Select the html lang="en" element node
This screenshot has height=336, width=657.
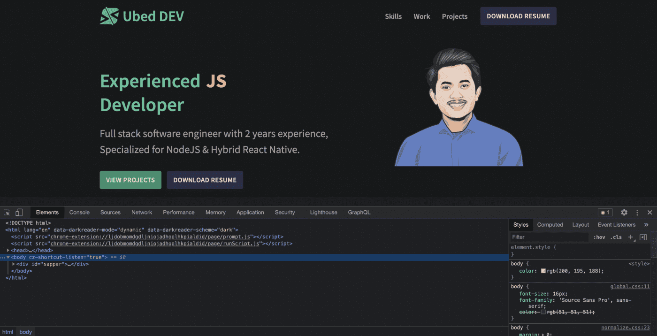122,230
